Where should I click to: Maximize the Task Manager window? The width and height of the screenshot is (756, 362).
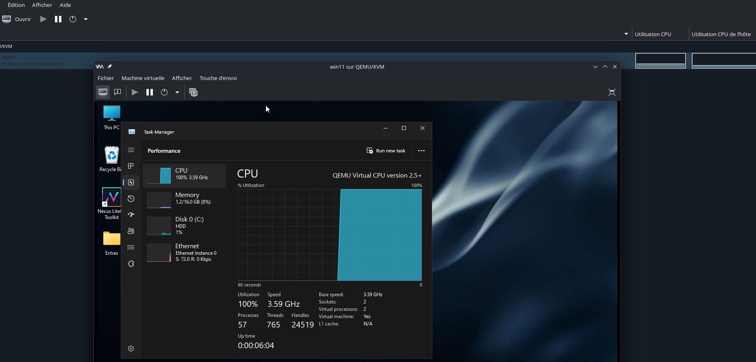pos(404,128)
